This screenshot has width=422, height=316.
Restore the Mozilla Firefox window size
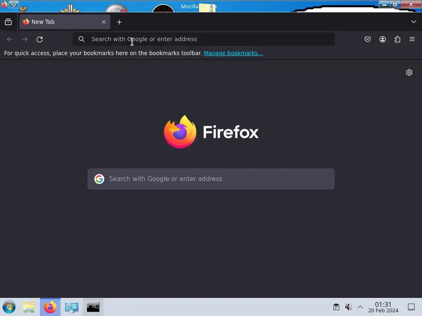(x=395, y=4)
